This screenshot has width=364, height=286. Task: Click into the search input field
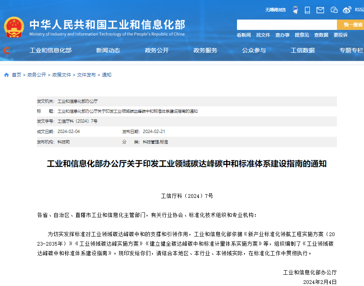click(x=287, y=25)
